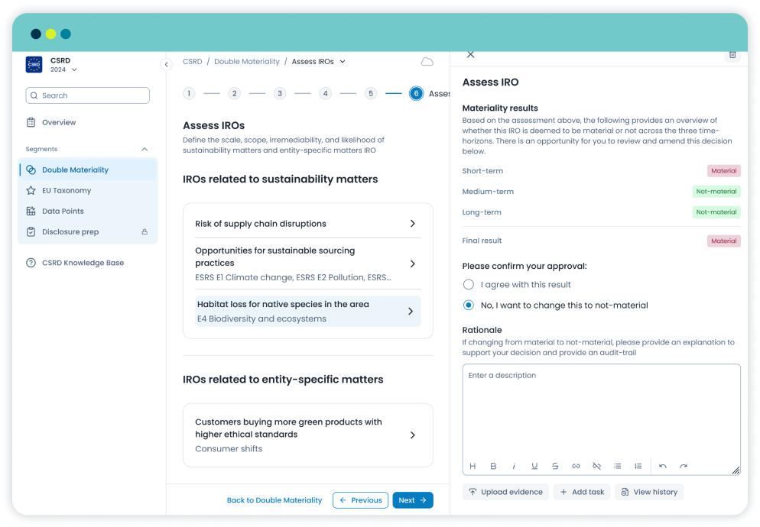
Task: Toggle italic formatting in Rationale editor
Action: [514, 466]
